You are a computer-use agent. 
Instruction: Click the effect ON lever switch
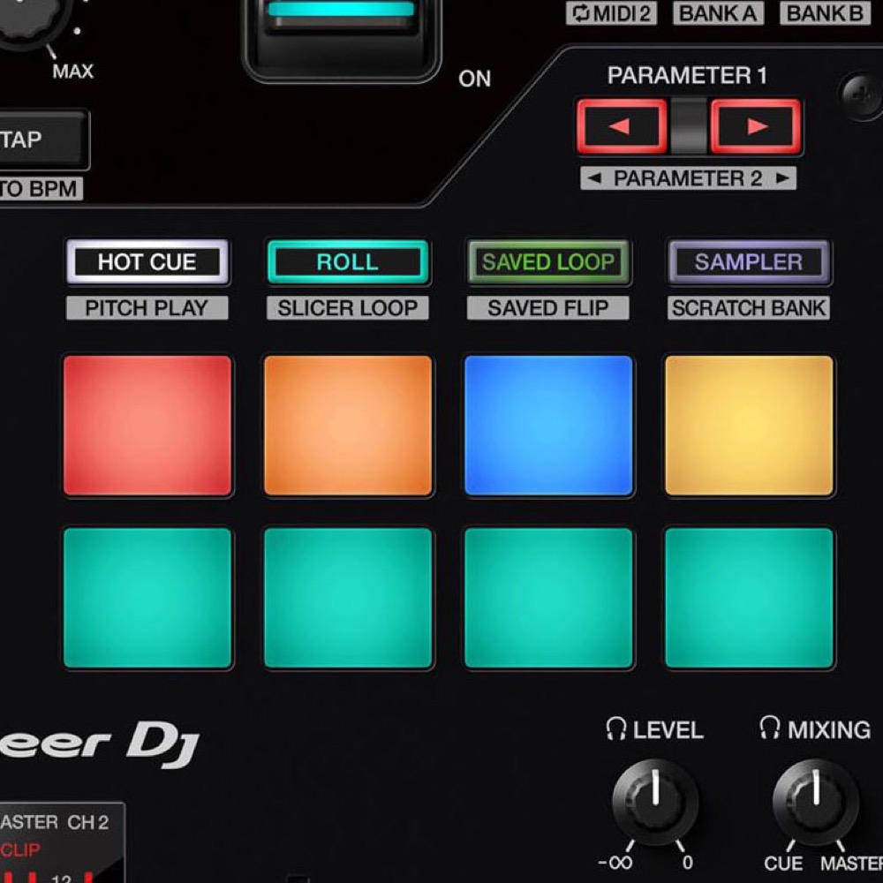[342, 35]
